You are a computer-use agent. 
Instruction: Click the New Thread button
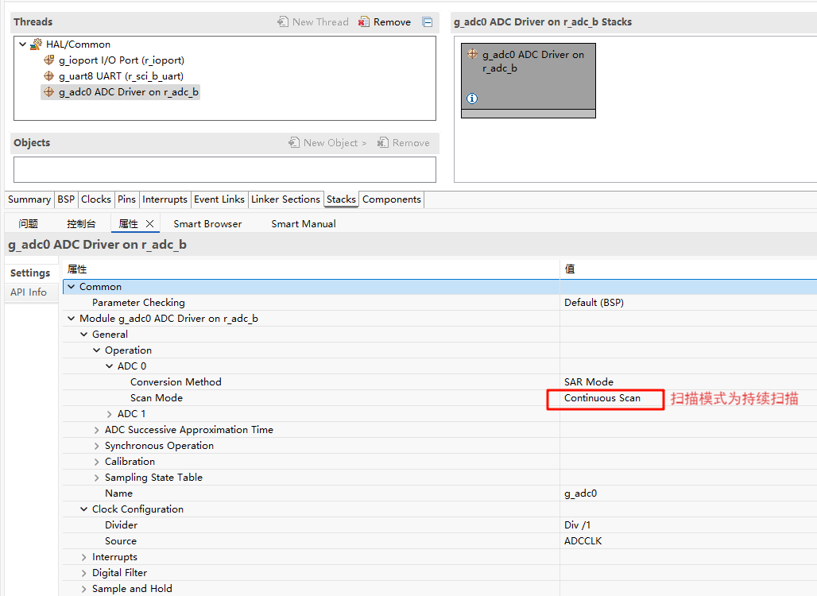pos(313,22)
